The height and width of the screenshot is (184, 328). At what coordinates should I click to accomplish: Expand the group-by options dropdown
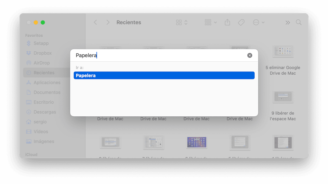tap(211, 22)
